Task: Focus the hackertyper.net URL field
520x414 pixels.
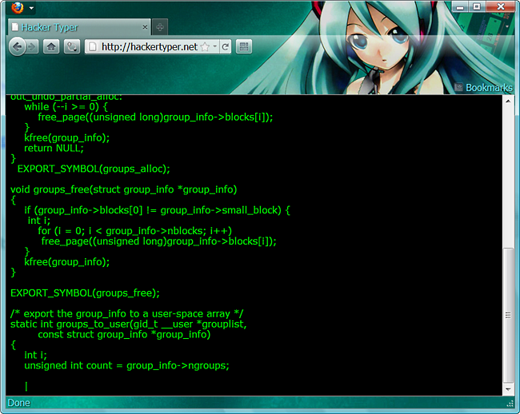Action: point(150,47)
